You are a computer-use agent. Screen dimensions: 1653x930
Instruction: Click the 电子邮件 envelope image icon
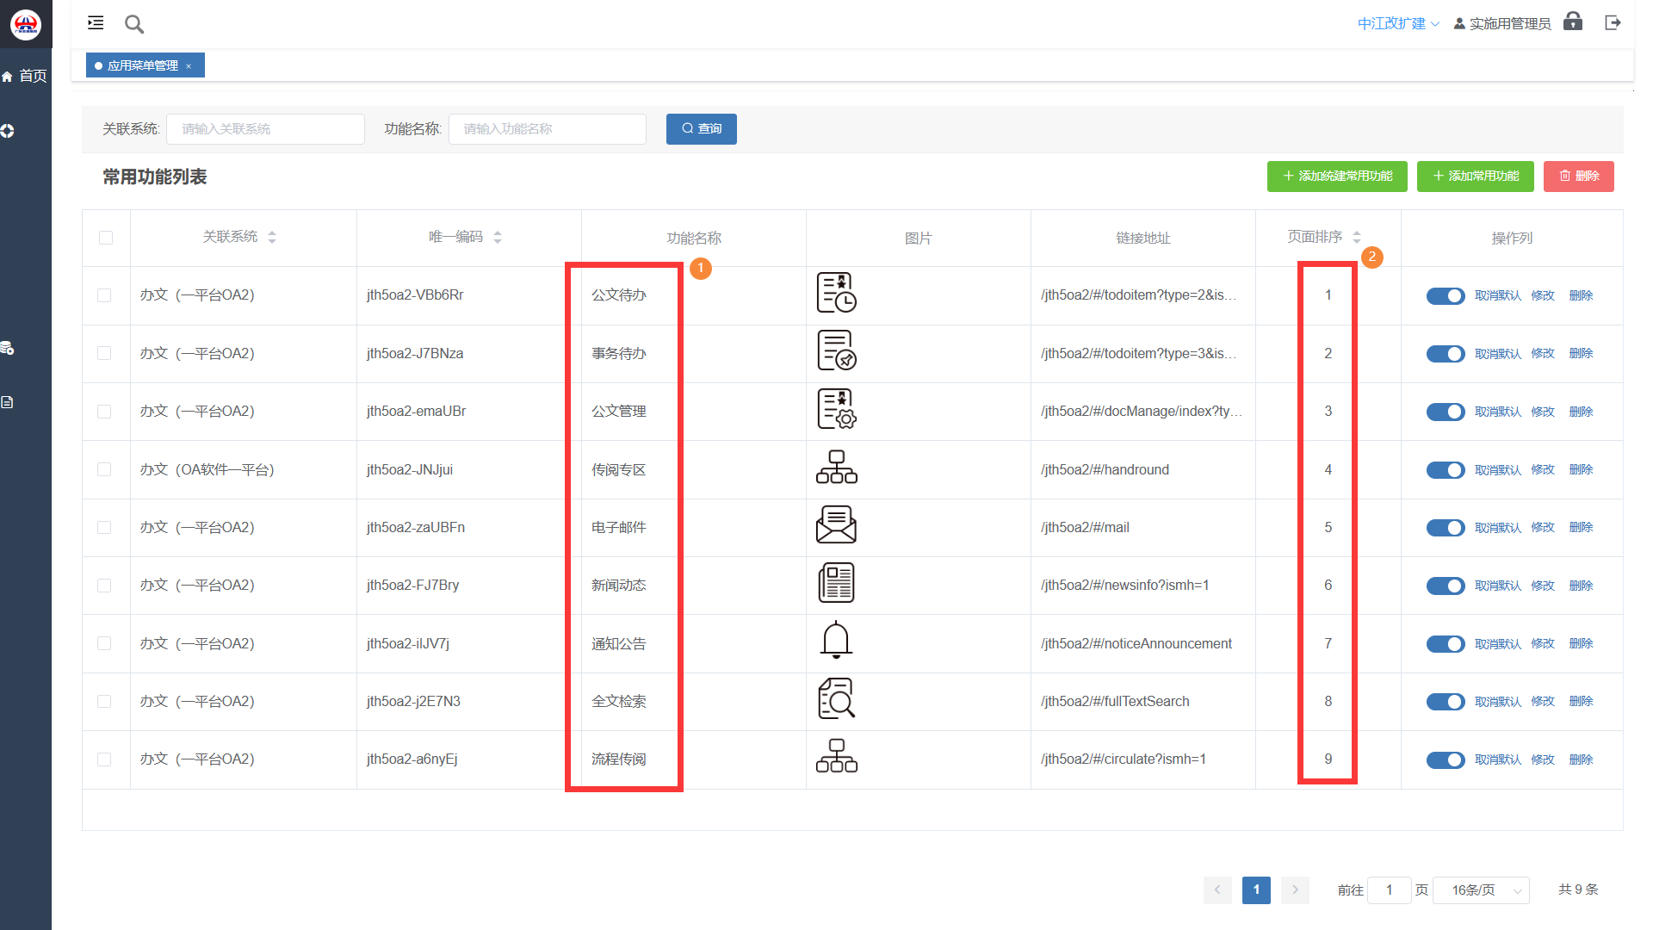836,526
